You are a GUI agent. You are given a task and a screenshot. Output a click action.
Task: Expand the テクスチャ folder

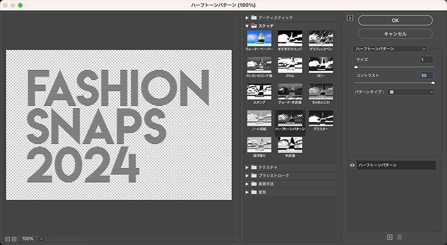247,167
